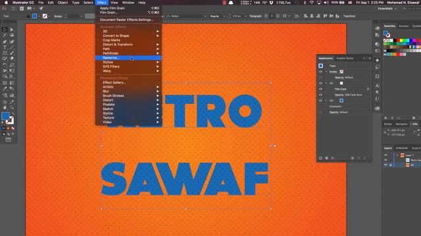Screen dimensions: 421x236
Task: Switch to the Graphic Styles tab
Action: (x=345, y=58)
